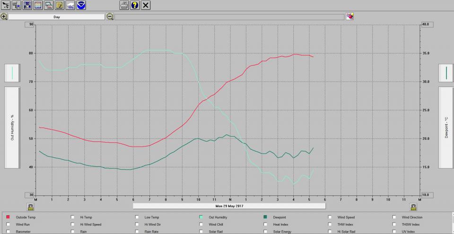Screen dimensions: 454x234
Task: Click the Mon 29 May 2017 date button
Action: click(228, 206)
